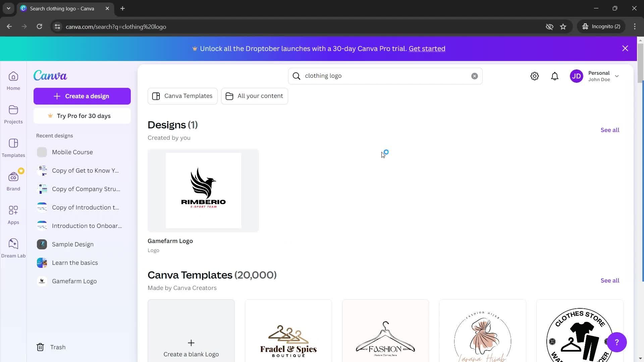
Task: Open the purple help question mark button
Action: point(616,342)
